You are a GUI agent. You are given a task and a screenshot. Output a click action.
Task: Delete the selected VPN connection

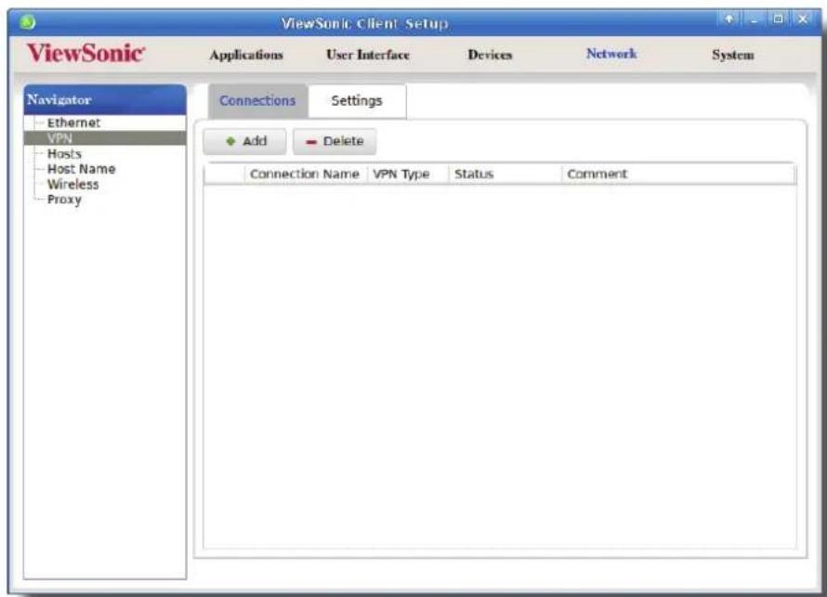tap(335, 141)
